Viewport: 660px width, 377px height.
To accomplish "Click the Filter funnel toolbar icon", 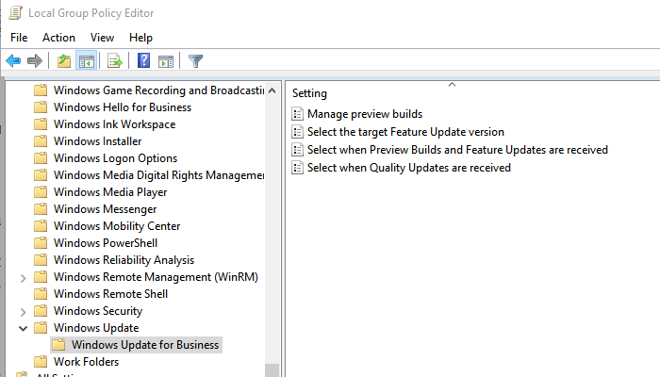I will tap(195, 61).
